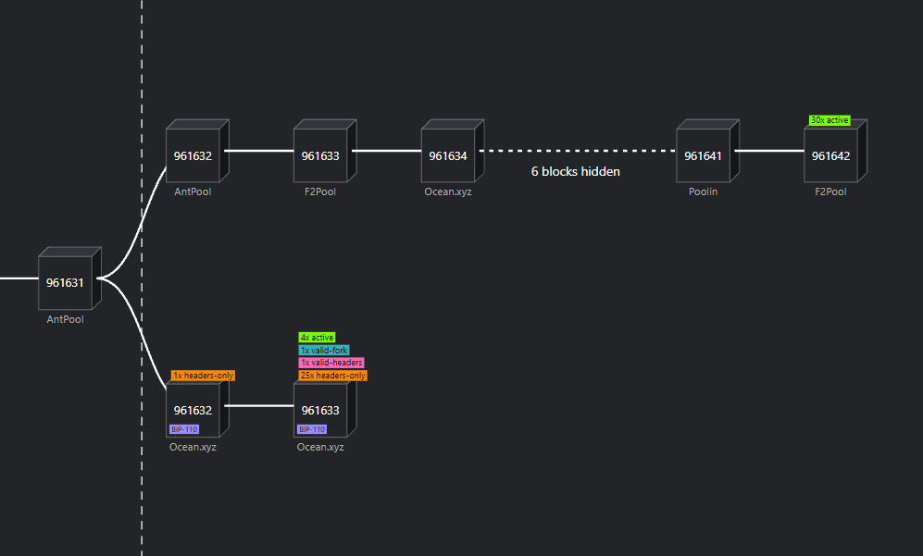
Task: Click the 1x valid-headers tag
Action: 331,363
